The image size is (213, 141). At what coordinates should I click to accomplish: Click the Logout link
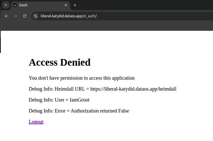point(36,122)
